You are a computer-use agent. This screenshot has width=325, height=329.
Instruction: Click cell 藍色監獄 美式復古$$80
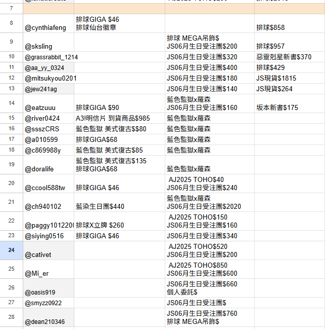pyautogui.click(x=119, y=129)
